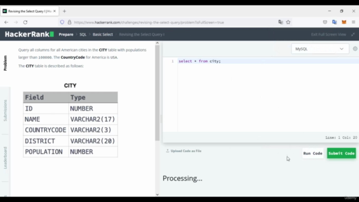Click the Run Code button

click(313, 153)
